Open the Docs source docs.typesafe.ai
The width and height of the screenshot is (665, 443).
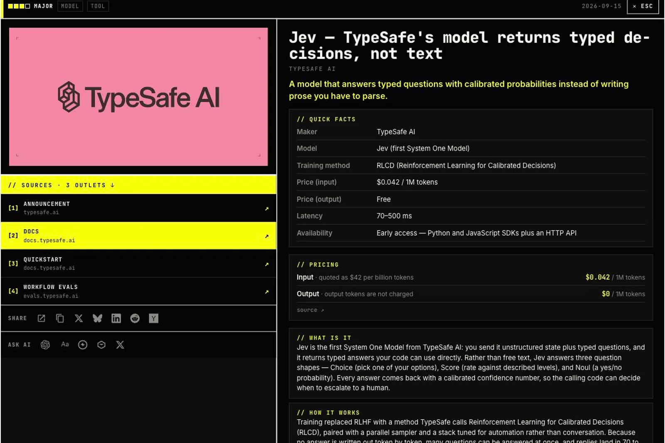[138, 236]
